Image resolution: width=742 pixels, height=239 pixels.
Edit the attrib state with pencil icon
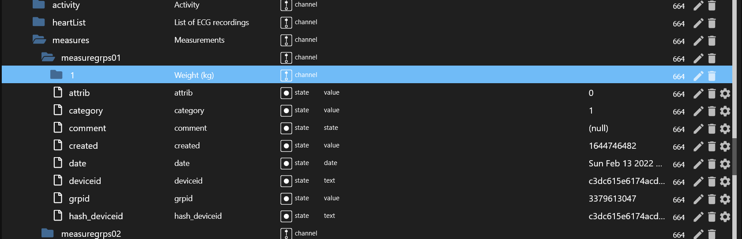coord(698,93)
